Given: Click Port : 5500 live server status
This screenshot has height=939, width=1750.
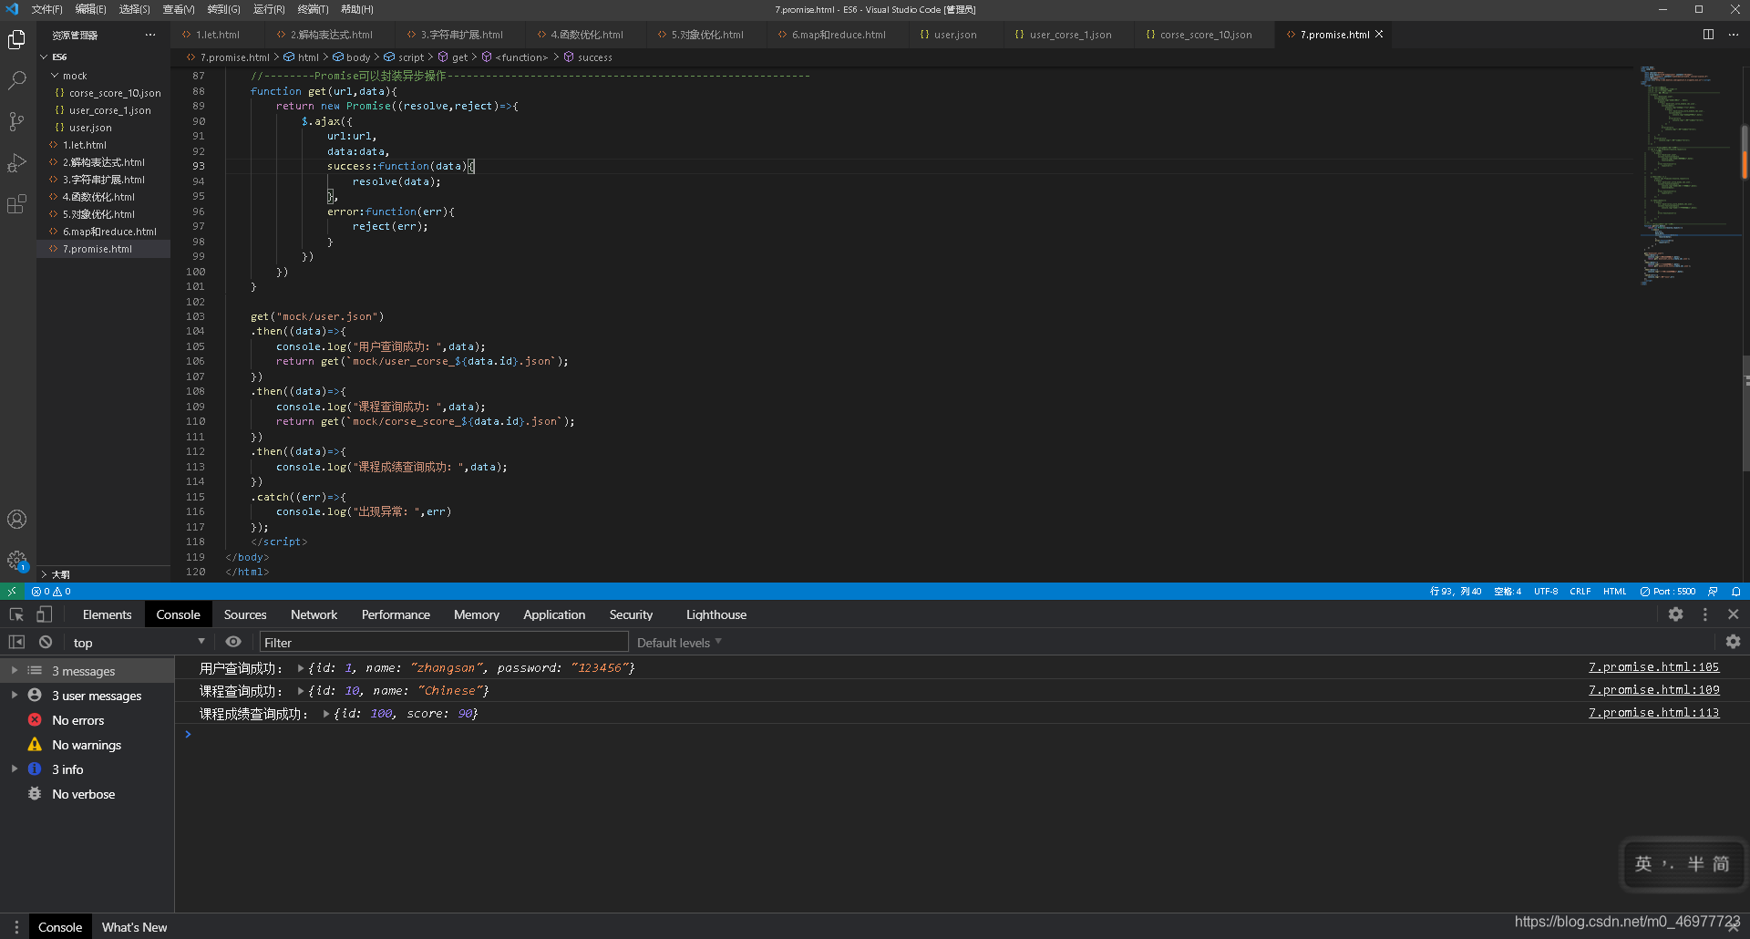Looking at the screenshot, I should (1667, 592).
